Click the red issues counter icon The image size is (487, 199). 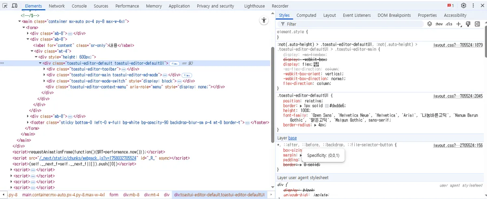coord(450,6)
